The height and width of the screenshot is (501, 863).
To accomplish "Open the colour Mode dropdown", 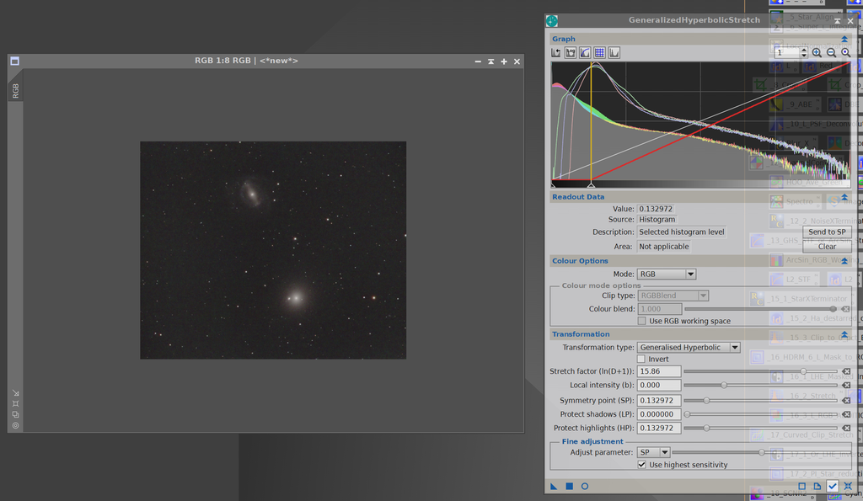I will (x=667, y=274).
